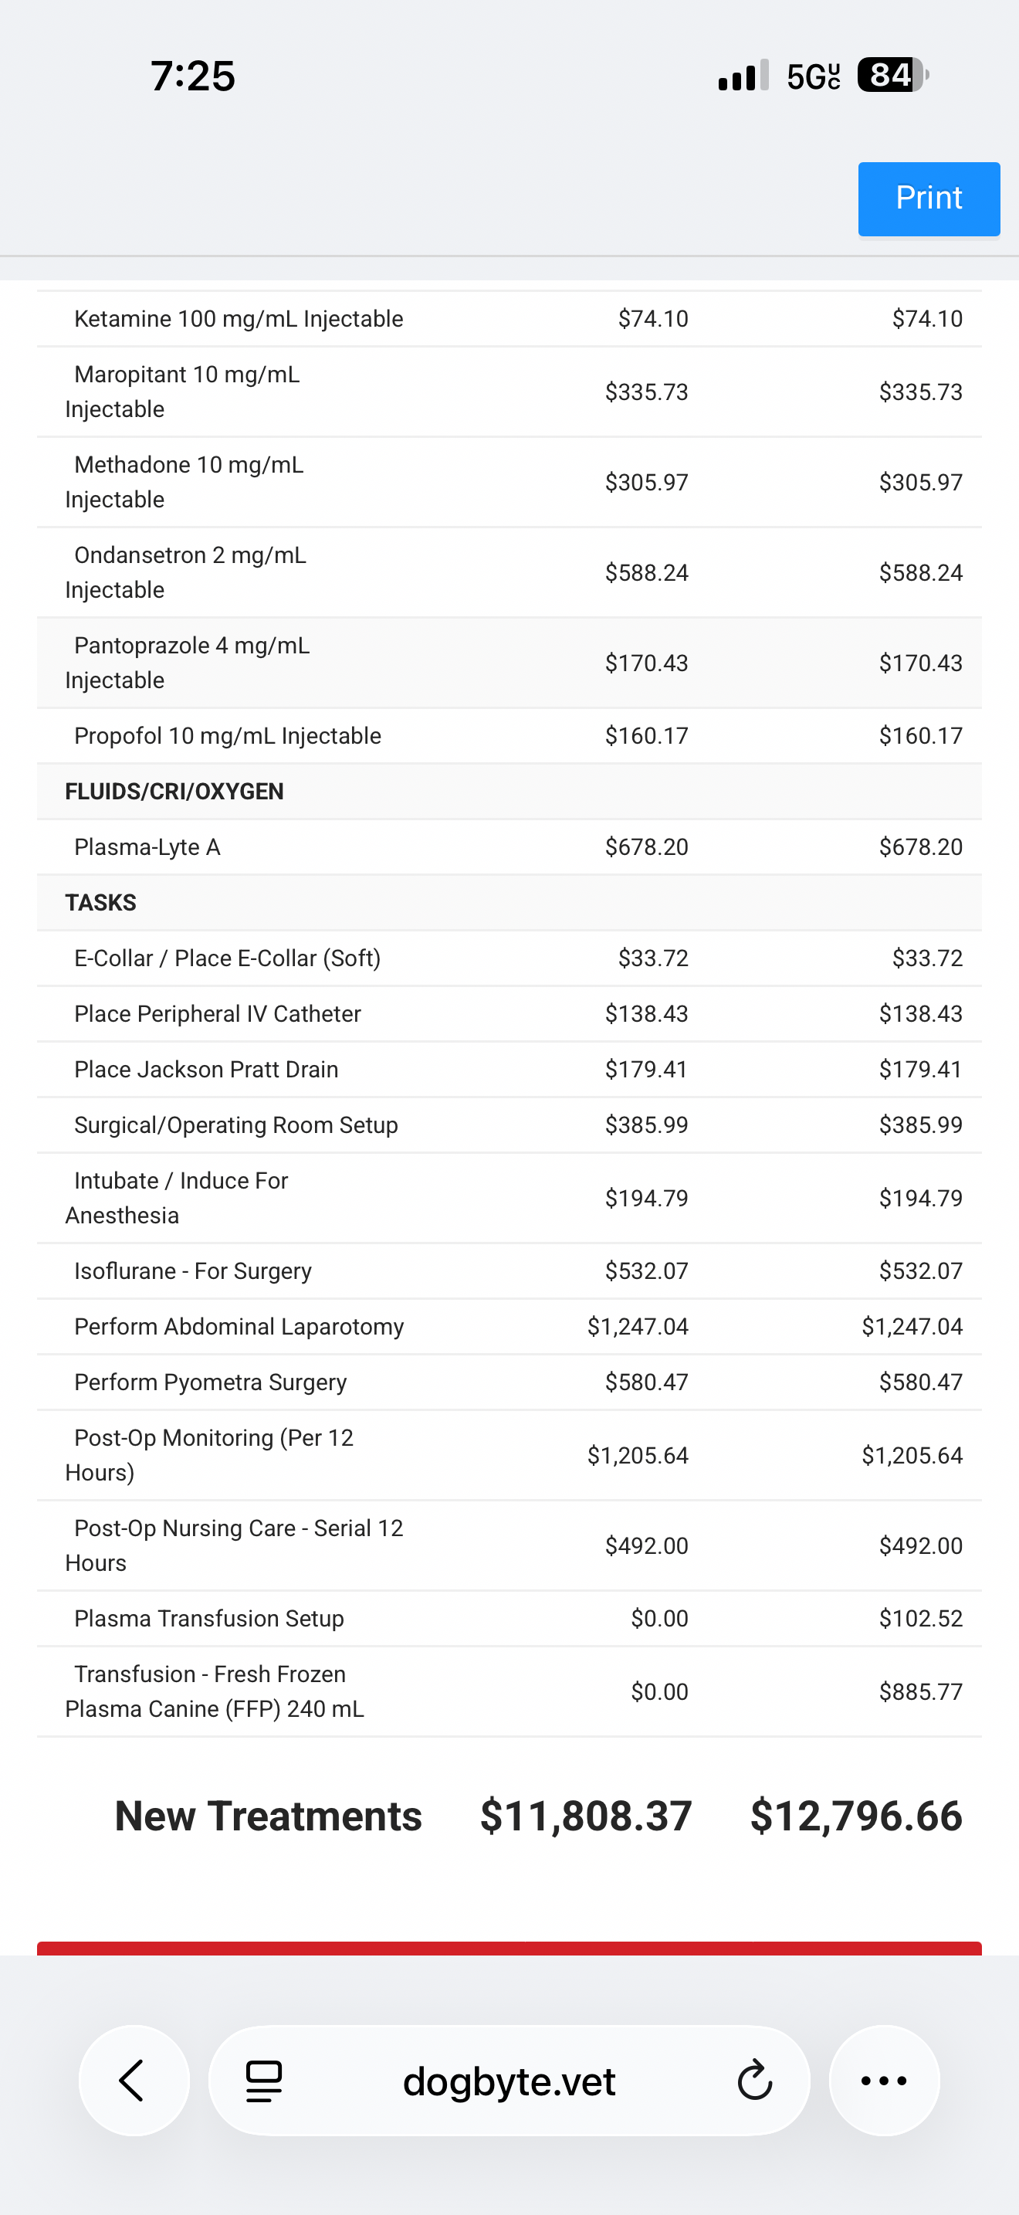The width and height of the screenshot is (1019, 2215).
Task: Tap the blue Print button
Action: tap(928, 198)
